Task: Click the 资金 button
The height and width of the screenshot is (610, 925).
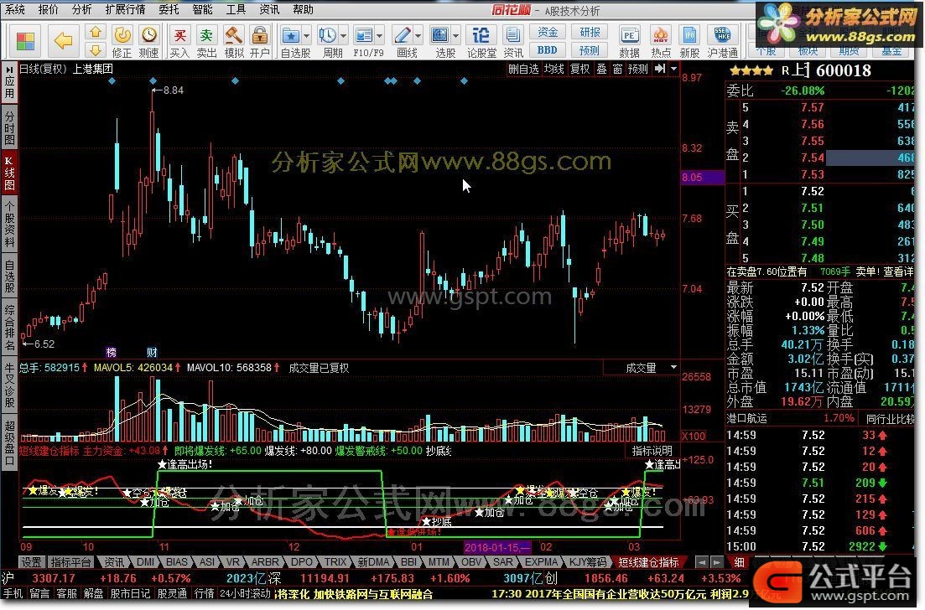Action: pyautogui.click(x=548, y=32)
